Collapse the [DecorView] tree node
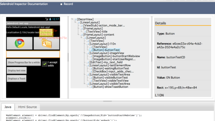 (72, 19)
